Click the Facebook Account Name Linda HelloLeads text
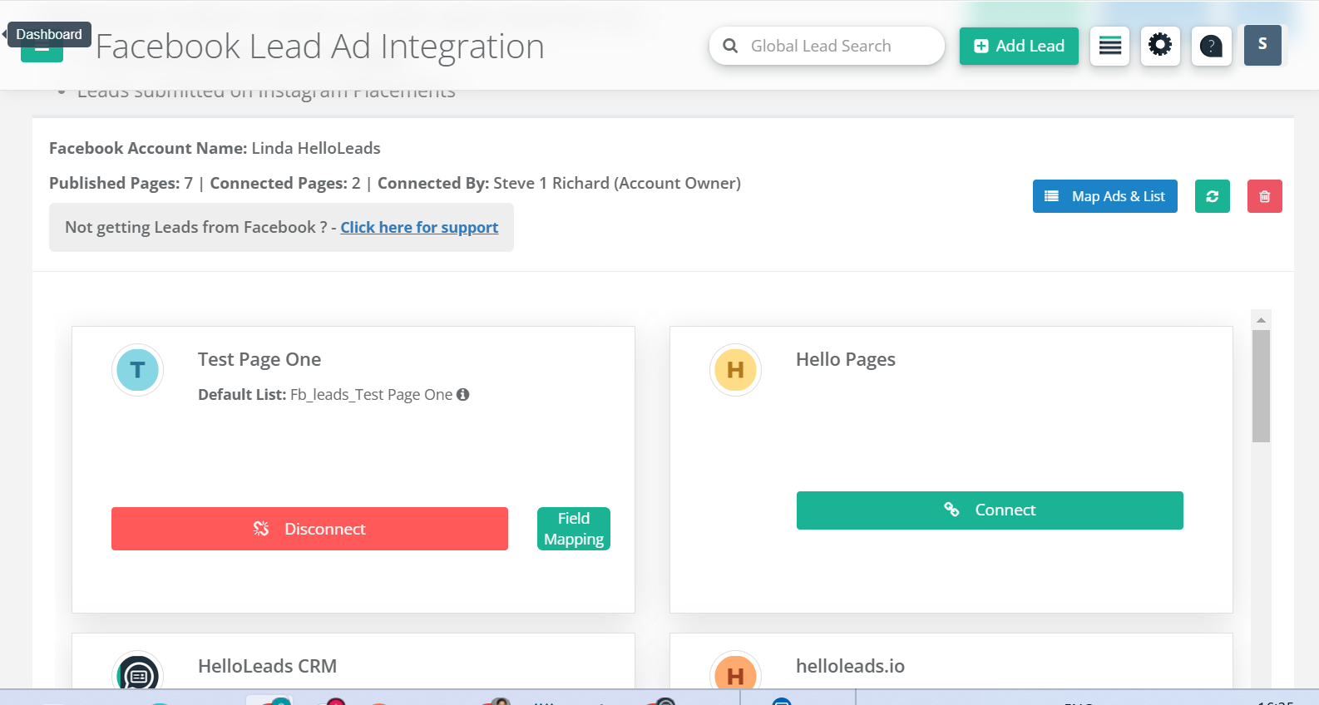This screenshot has width=1319, height=705. click(x=215, y=148)
